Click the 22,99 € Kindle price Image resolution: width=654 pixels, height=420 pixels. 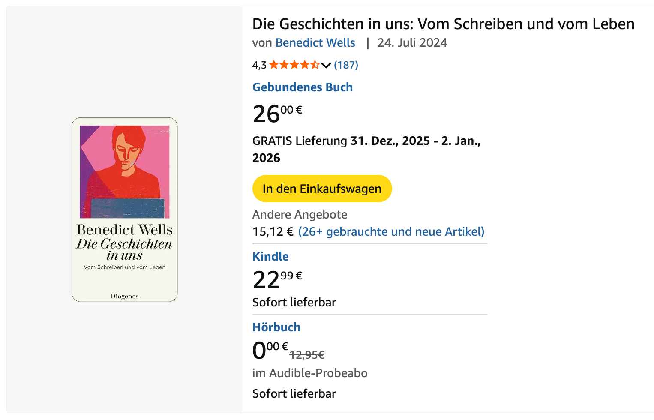click(277, 279)
